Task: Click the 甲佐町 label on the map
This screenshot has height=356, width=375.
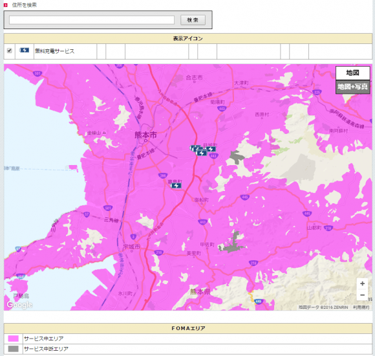Action: point(207,245)
